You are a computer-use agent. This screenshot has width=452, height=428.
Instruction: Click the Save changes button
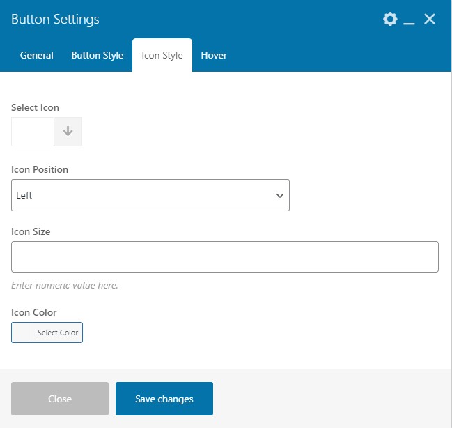coord(164,399)
